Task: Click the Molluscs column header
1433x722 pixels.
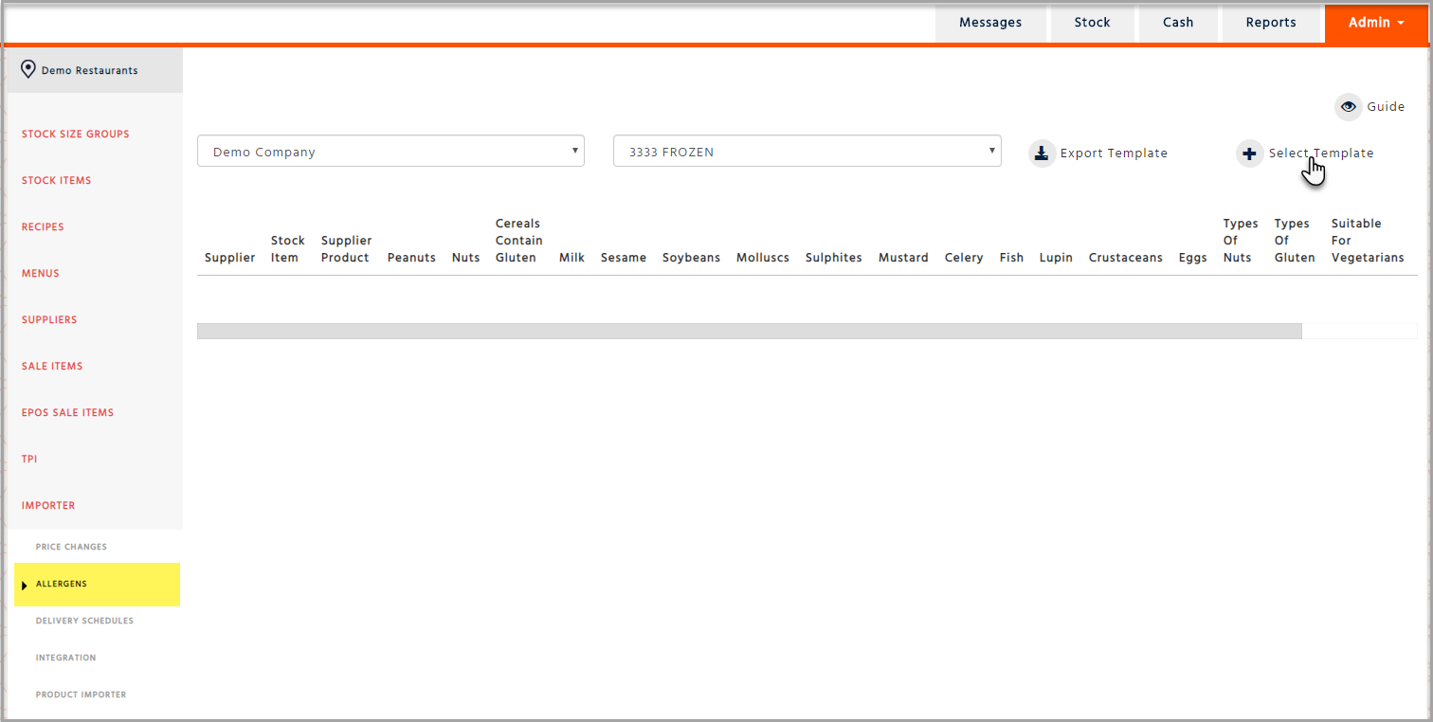Action: tap(763, 258)
